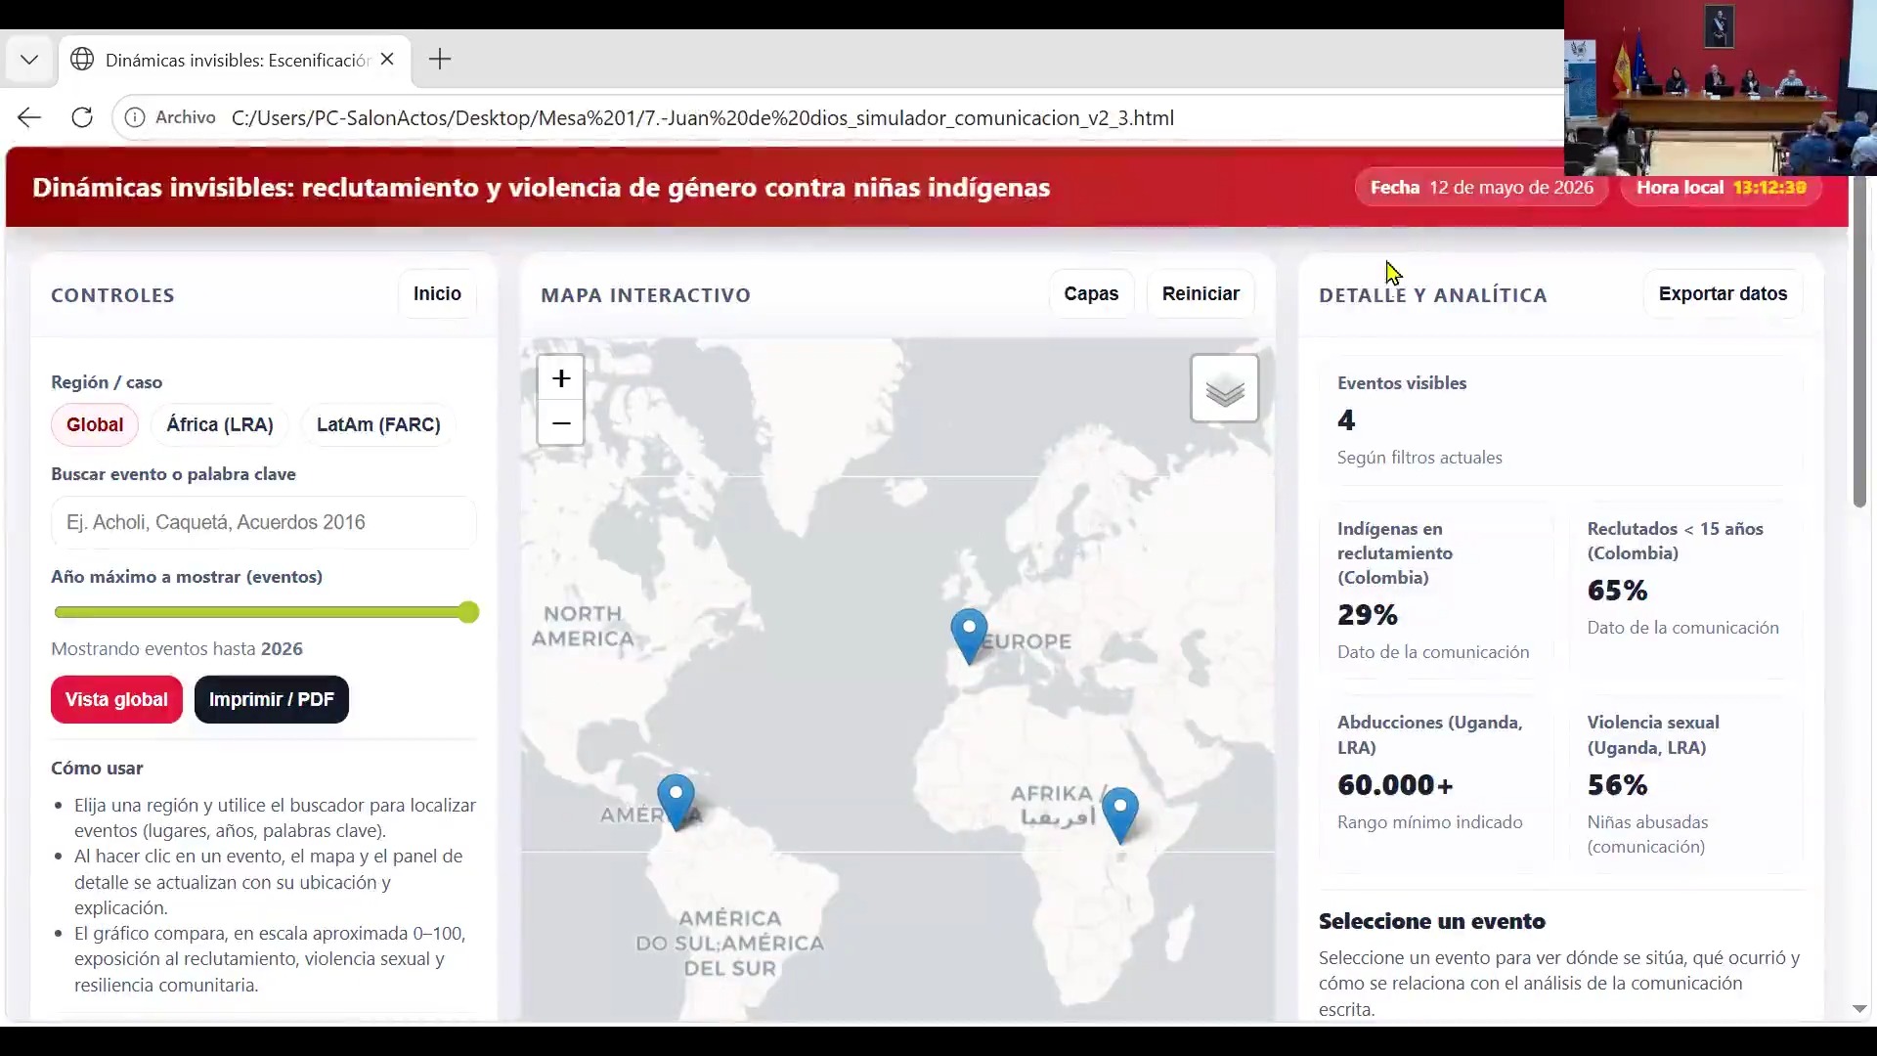The height and width of the screenshot is (1056, 1877).
Task: Select the map marker over Uganda in Africa
Action: pos(1120,814)
